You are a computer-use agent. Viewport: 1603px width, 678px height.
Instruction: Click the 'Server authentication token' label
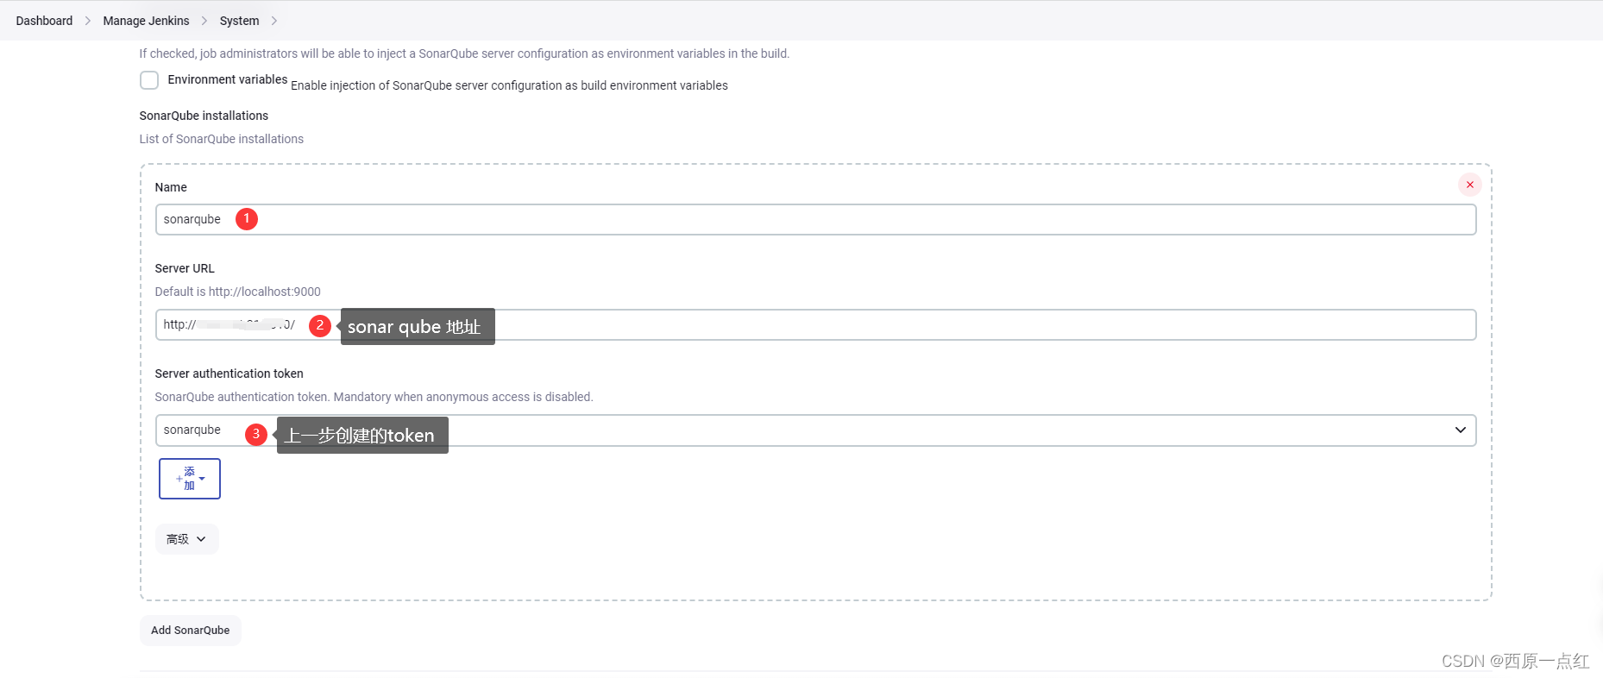coord(229,374)
